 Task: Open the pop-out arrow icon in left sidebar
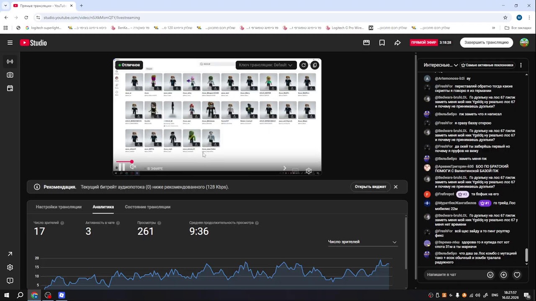[10, 254]
